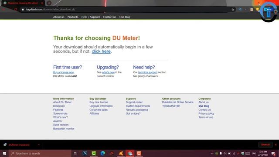The height and width of the screenshot is (157, 279).
Task: Open the Terms of use footer link
Action: tap(206, 117)
